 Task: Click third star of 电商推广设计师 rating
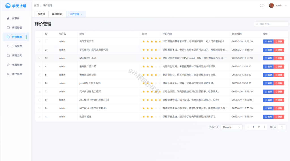pos(152,67)
